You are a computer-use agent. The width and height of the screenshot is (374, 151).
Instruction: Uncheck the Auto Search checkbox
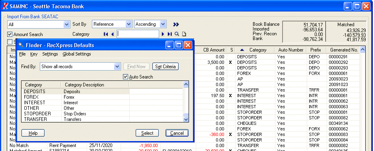125,76
